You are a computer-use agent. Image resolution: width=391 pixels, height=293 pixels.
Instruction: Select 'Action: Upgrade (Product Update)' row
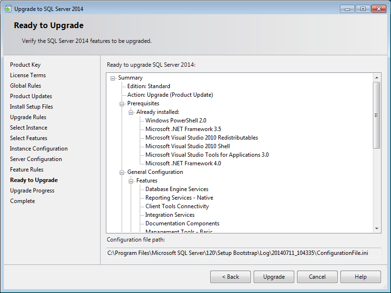click(x=170, y=95)
